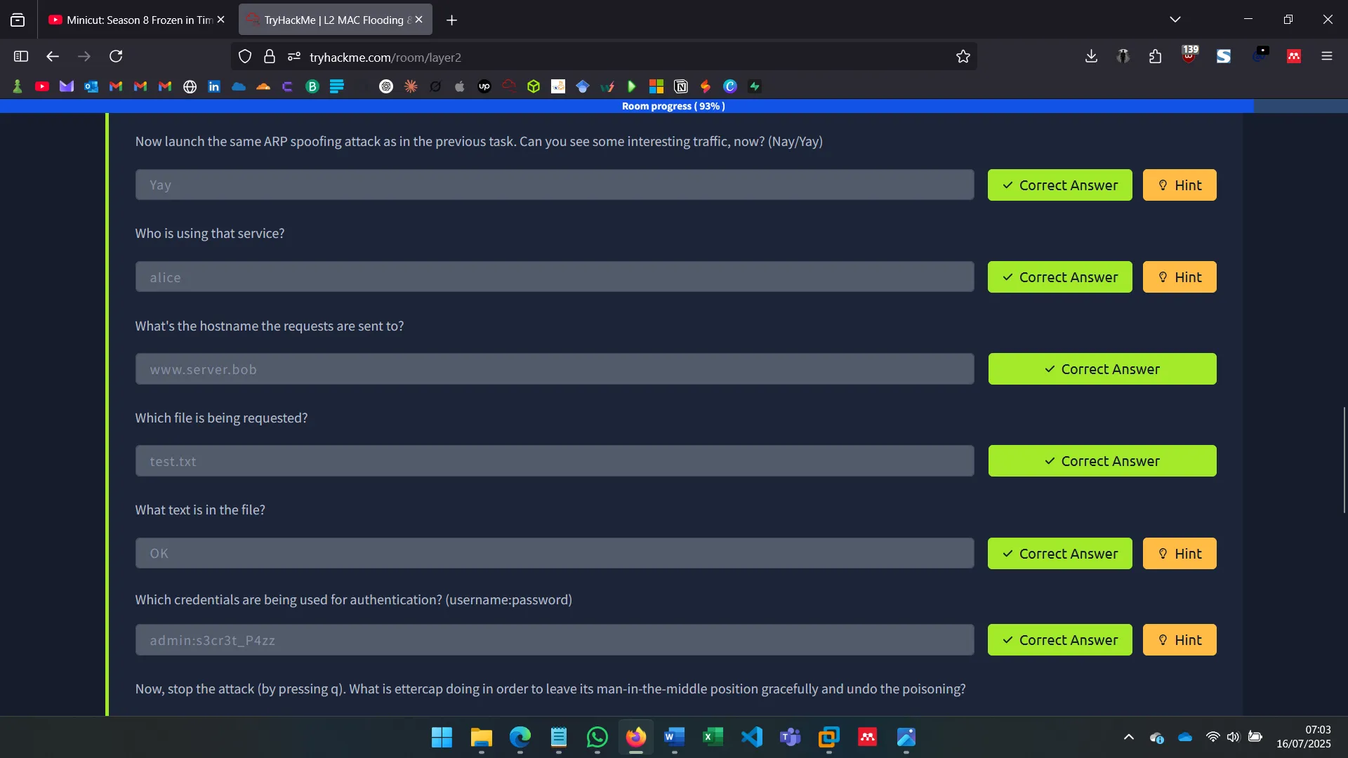Open the browser extensions menu
The width and height of the screenshot is (1348, 758).
click(x=1155, y=56)
